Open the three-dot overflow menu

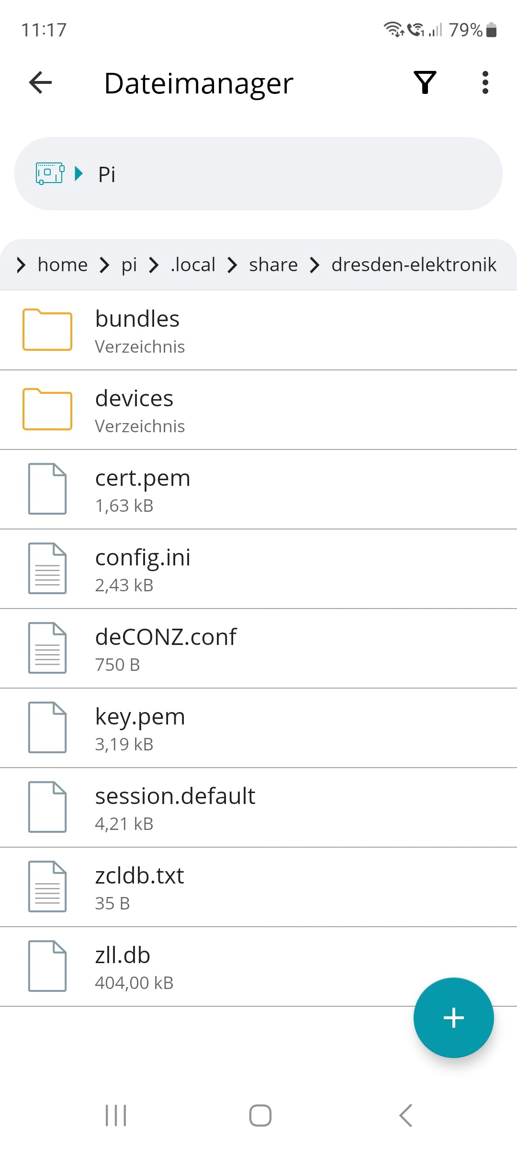click(485, 82)
